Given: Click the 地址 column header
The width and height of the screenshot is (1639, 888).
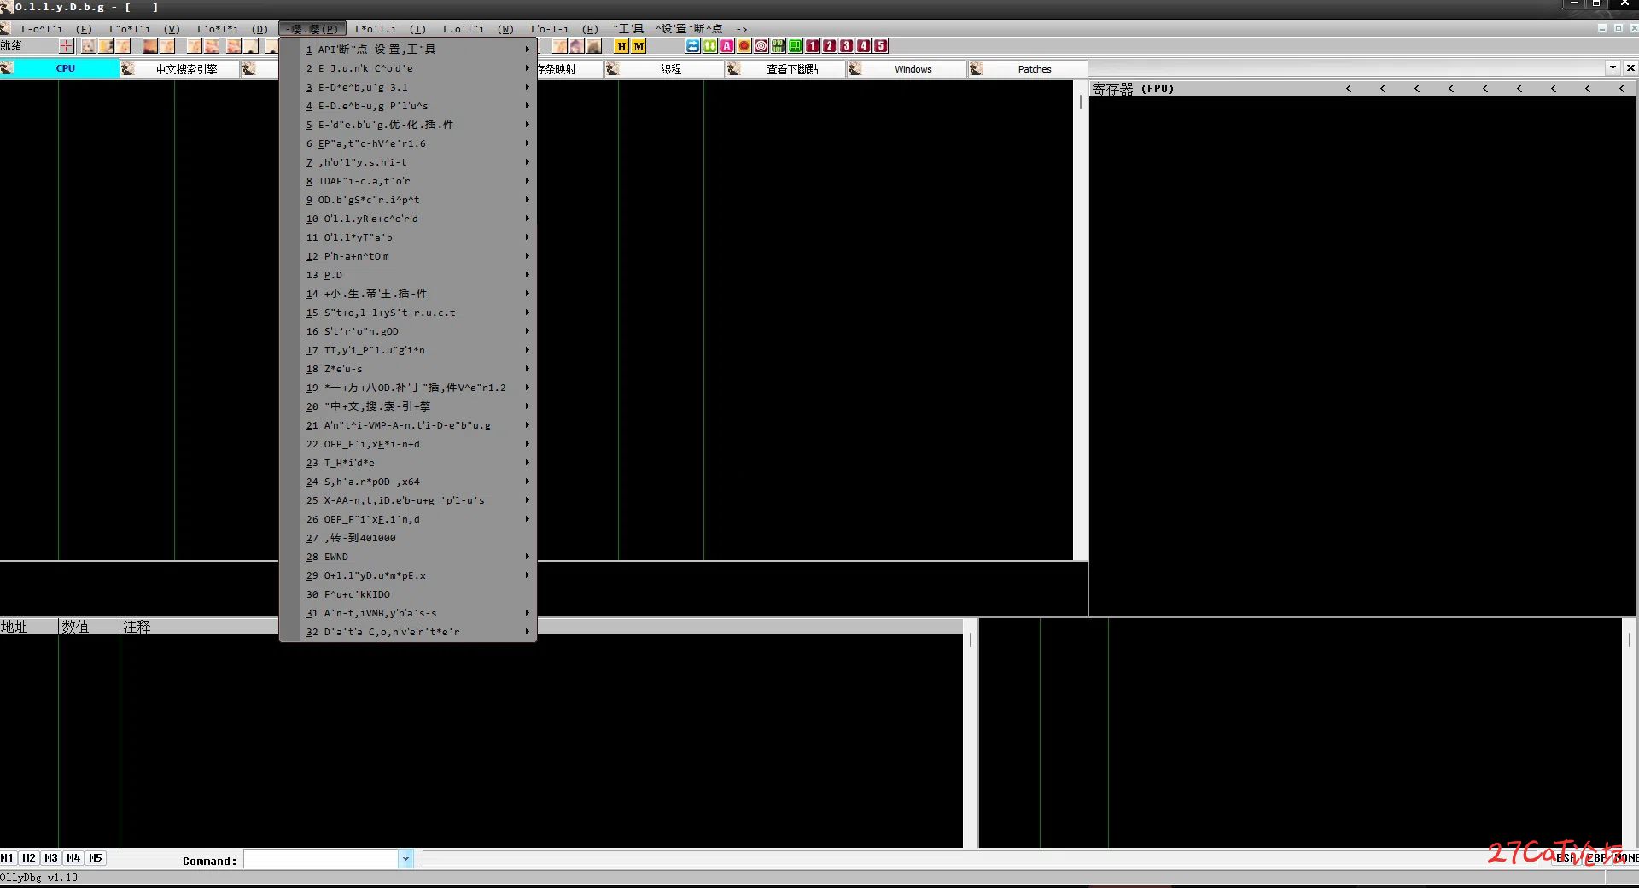Looking at the screenshot, I should pyautogui.click(x=29, y=627).
